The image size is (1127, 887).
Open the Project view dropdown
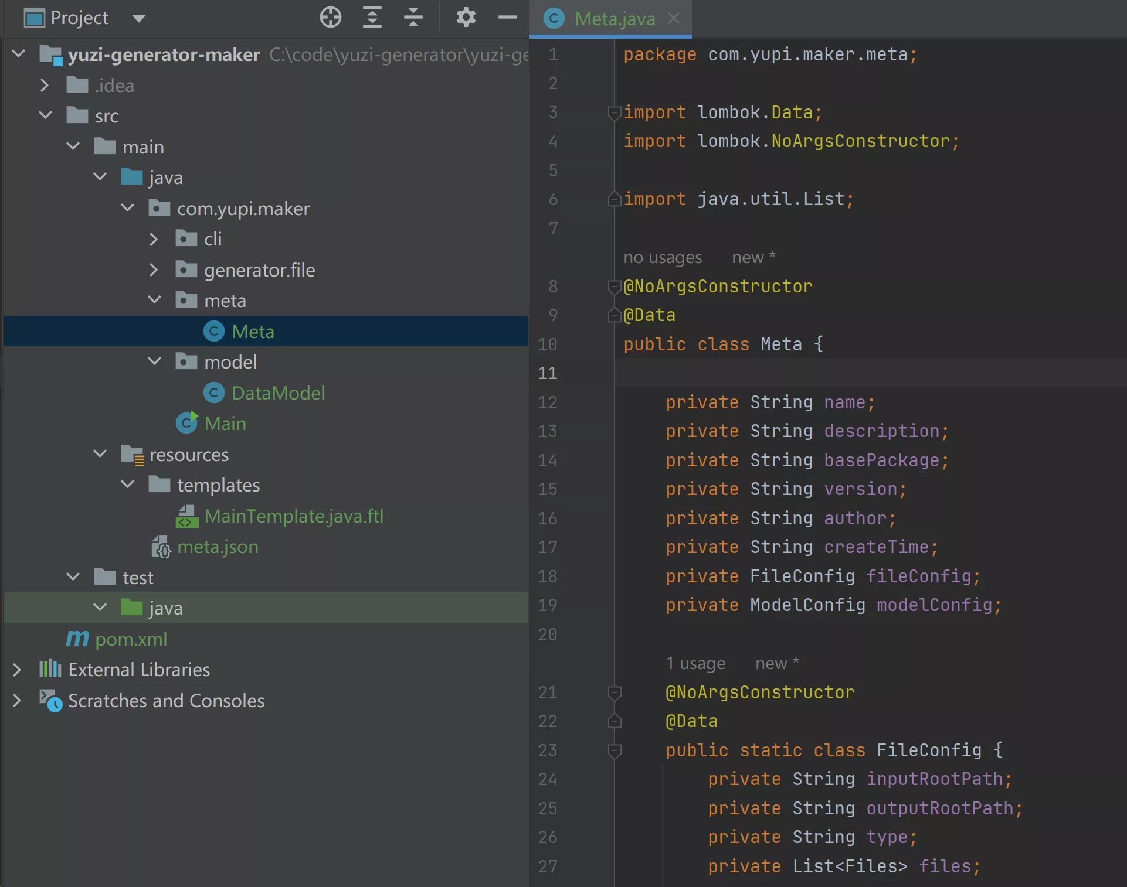click(x=139, y=19)
